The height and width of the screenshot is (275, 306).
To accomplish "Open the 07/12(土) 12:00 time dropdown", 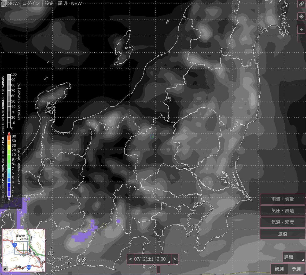I will point(152,259).
